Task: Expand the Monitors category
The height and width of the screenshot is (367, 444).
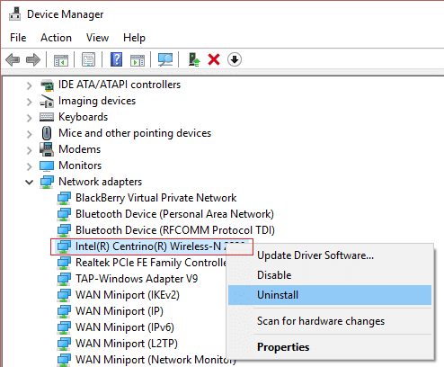Action: point(29,166)
